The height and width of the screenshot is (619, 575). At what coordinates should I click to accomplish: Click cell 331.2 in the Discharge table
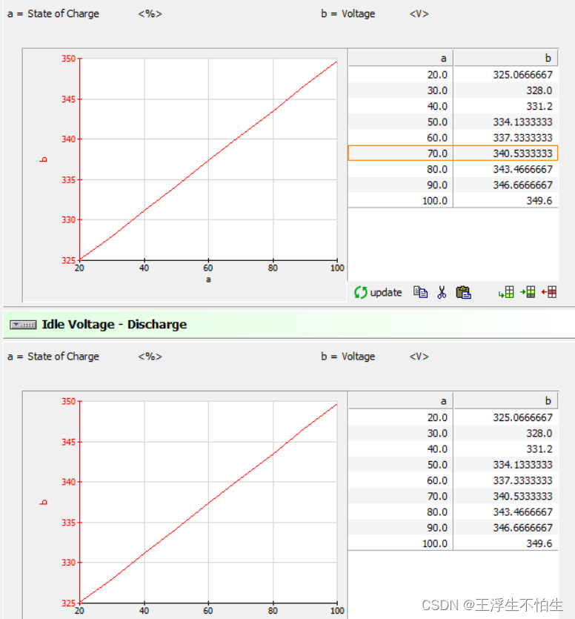[x=505, y=448]
